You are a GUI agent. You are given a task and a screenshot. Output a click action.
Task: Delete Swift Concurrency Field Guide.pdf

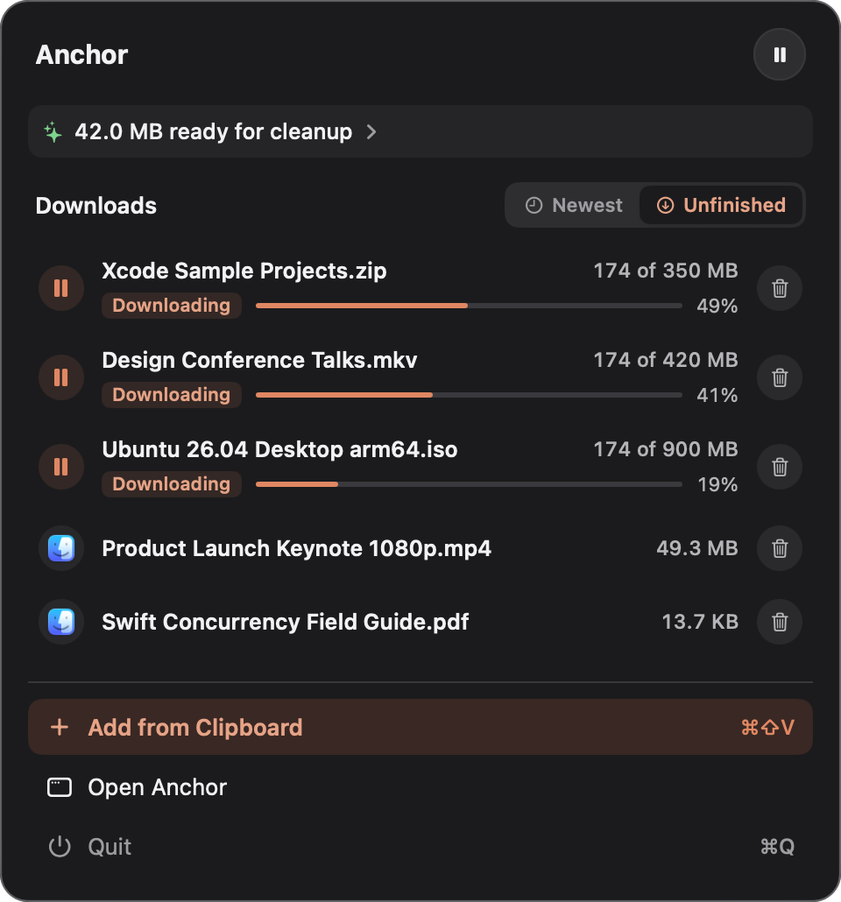pyautogui.click(x=780, y=622)
